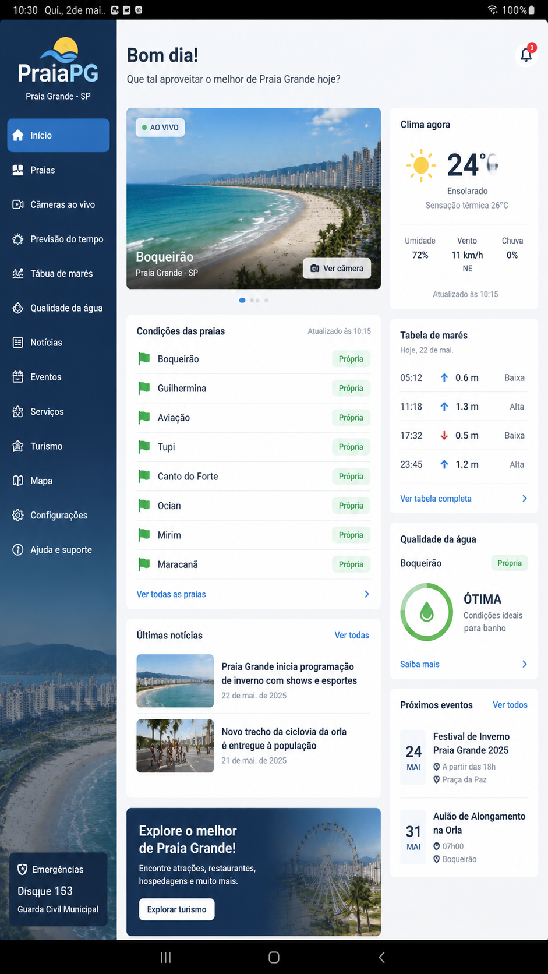This screenshot has width=548, height=974.
Task: Tap the Android home button
Action: [x=274, y=957]
